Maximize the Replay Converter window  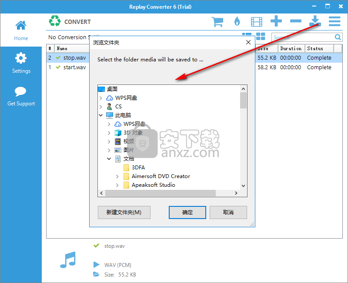[328, 6]
